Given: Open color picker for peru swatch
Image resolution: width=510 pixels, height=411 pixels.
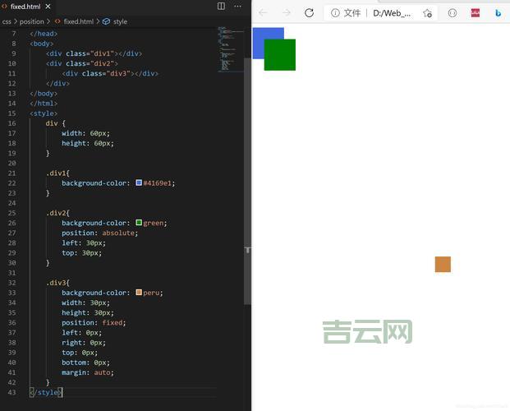Looking at the screenshot, I should [139, 292].
